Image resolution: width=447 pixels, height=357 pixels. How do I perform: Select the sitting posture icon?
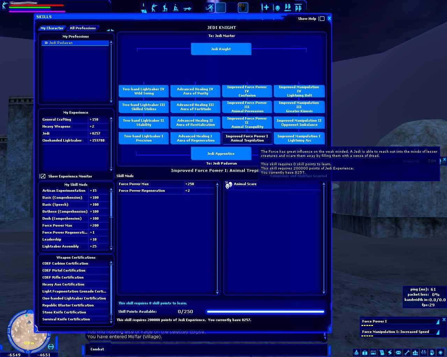click(x=176, y=8)
